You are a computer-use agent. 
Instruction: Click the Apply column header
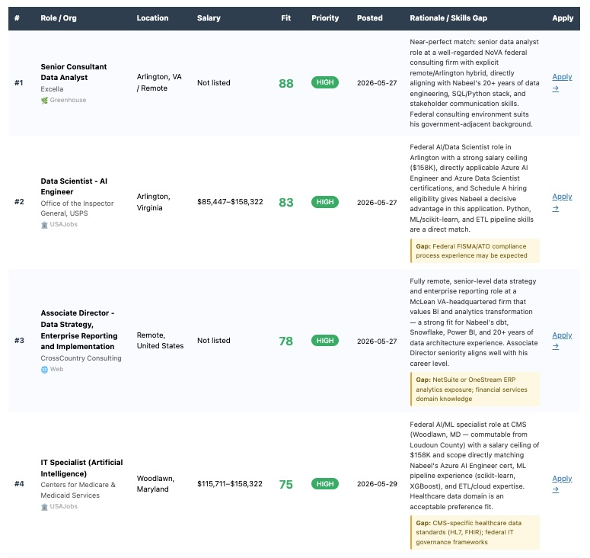coord(563,18)
